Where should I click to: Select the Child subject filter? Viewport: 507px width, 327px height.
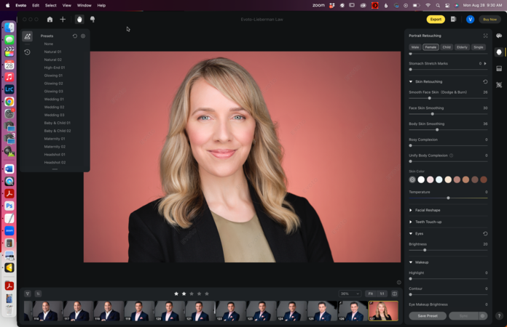click(x=447, y=47)
